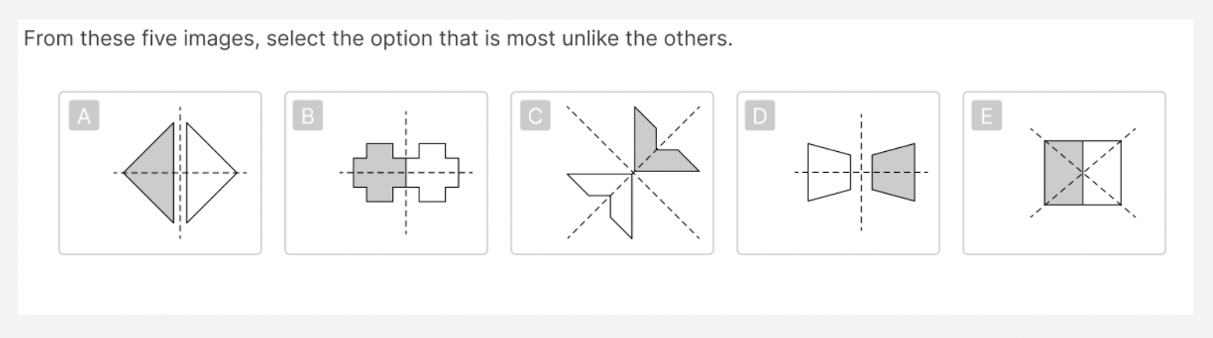Click the gray letter B badge
The width and height of the screenshot is (1213, 338).
coord(308,116)
